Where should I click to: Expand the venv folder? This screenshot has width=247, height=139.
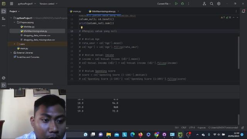click(15, 44)
